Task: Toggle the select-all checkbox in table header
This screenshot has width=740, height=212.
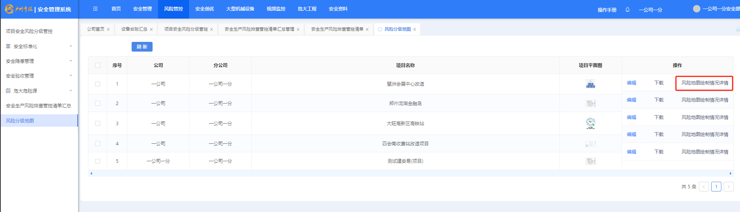Action: tap(98, 65)
